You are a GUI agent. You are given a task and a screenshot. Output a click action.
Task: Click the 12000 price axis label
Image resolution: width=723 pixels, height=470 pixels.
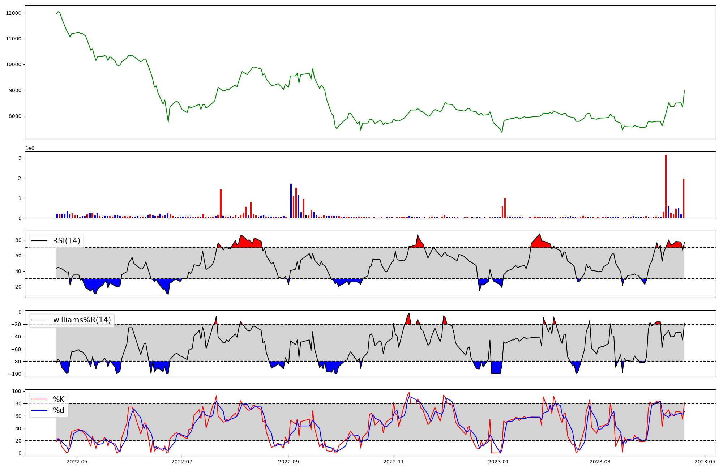click(14, 13)
